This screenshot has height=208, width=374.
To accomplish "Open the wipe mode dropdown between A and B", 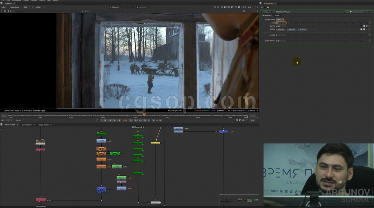I will [130, 7].
